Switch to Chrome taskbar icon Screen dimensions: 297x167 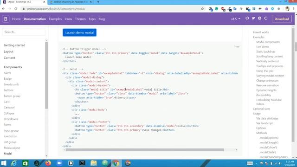click(x=116, y=163)
